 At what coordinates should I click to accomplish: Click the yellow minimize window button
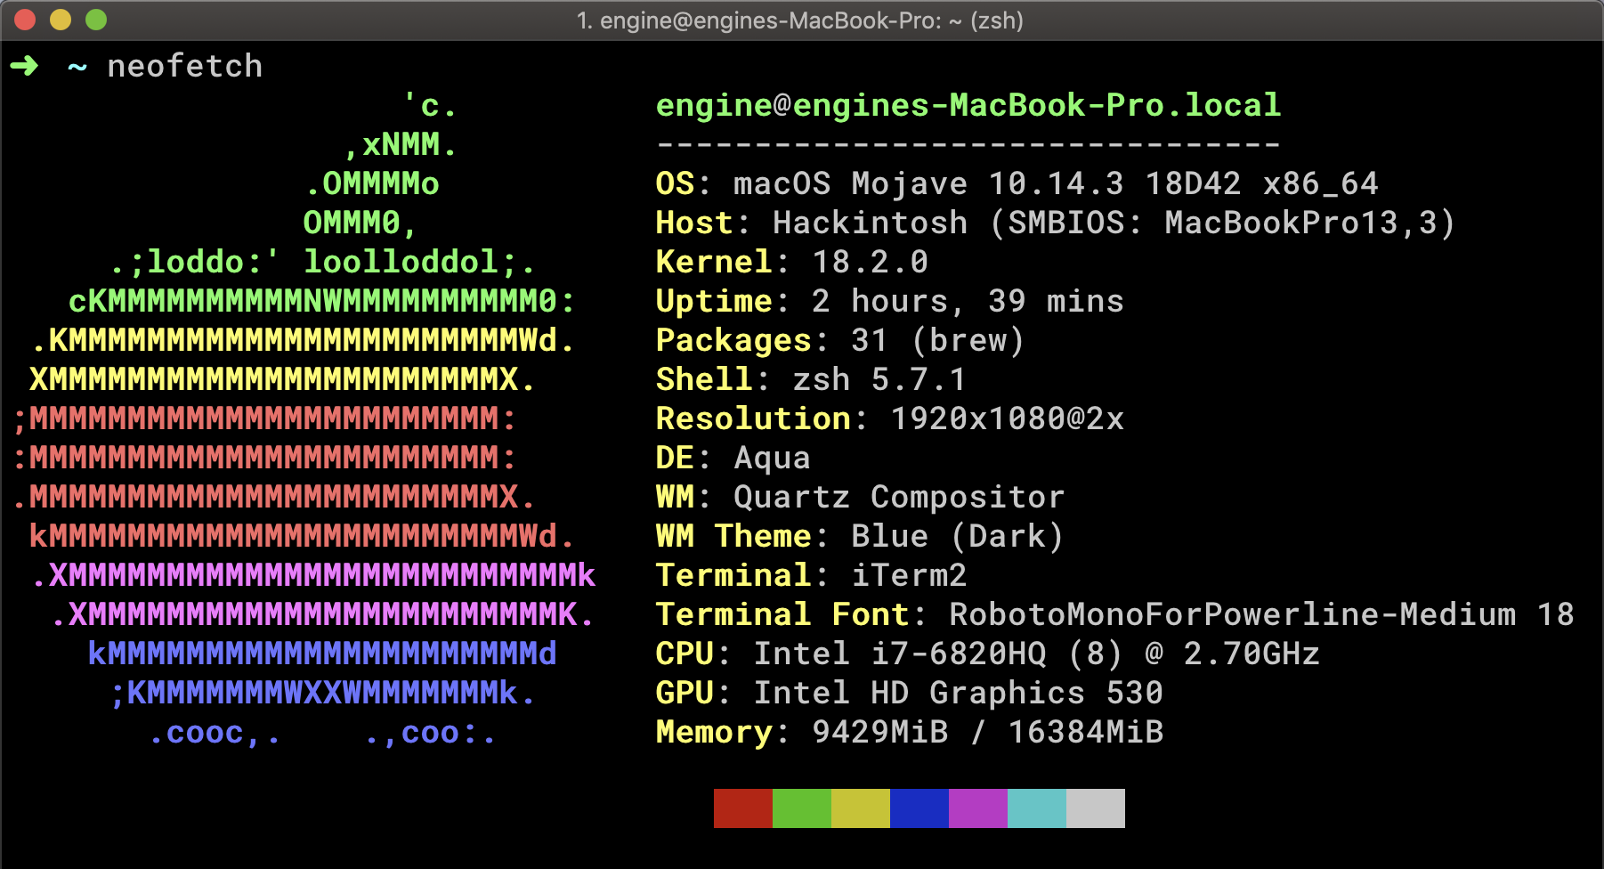point(61,20)
